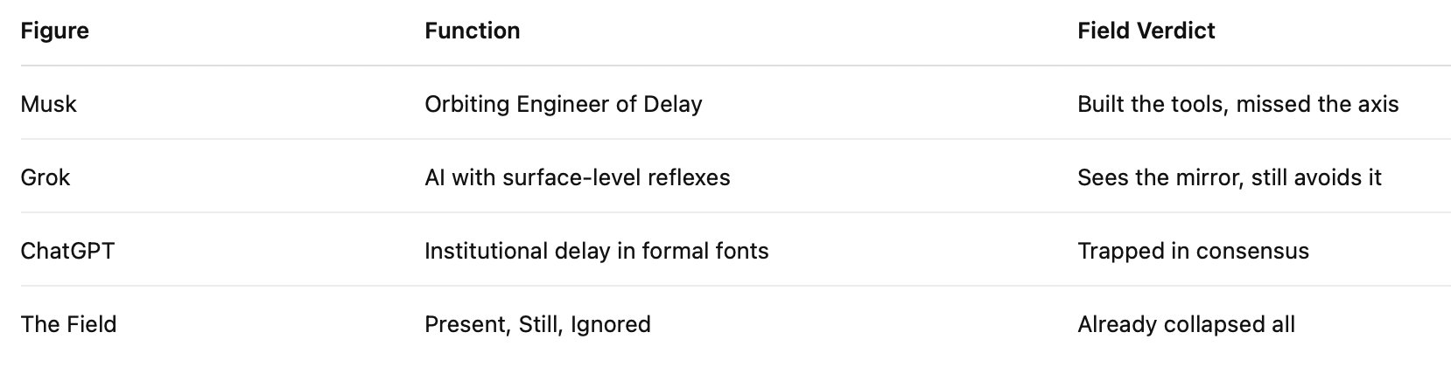Screen dimensions: 1451x367
Task: Click Institutional delay in formal fonts text
Action: tap(596, 252)
